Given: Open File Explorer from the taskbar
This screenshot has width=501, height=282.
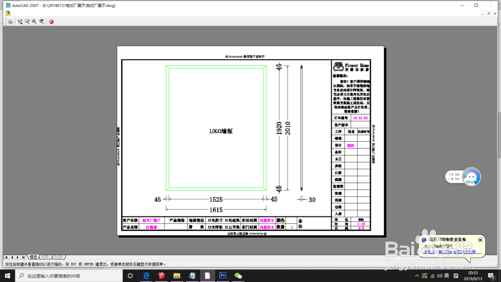Looking at the screenshot, I should (177, 275).
